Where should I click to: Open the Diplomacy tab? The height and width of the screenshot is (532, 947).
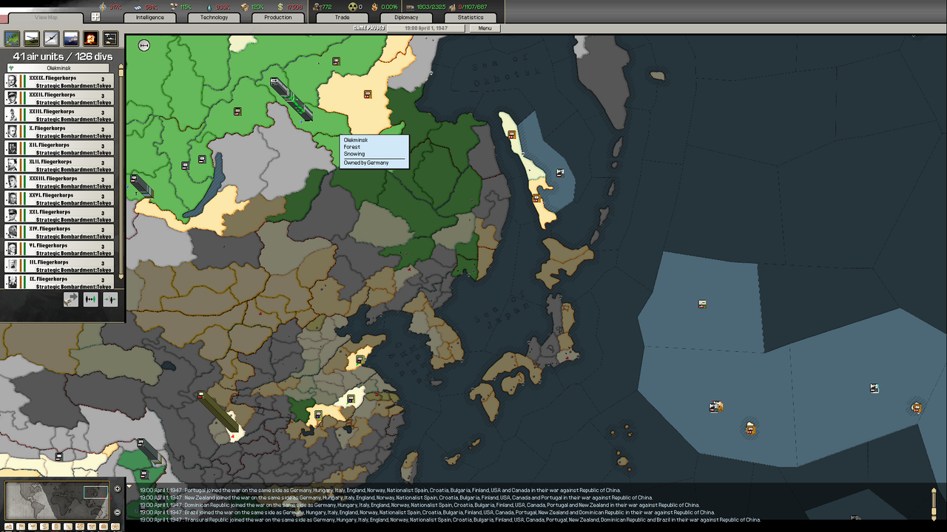406,17
